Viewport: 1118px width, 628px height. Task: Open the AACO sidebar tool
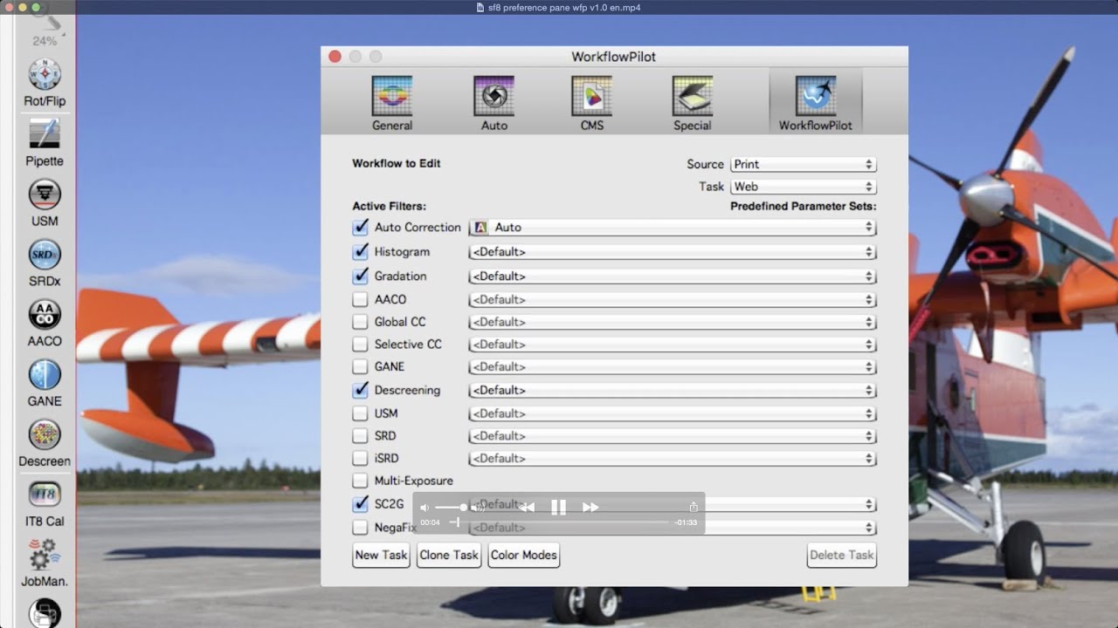(45, 315)
